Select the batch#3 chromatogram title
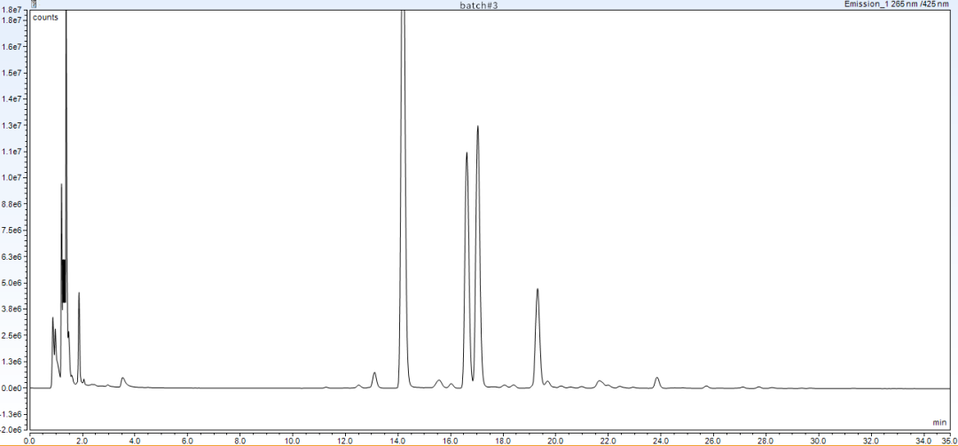Screen dimensions: 958x446 pyautogui.click(x=478, y=5)
